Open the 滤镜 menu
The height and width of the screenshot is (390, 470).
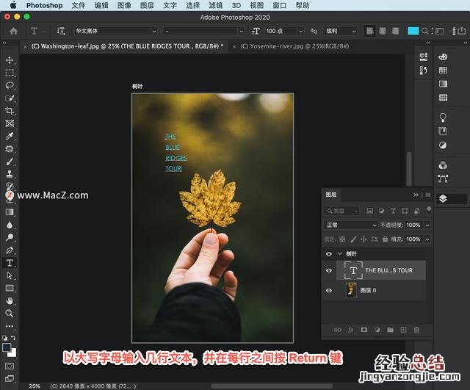click(x=215, y=5)
